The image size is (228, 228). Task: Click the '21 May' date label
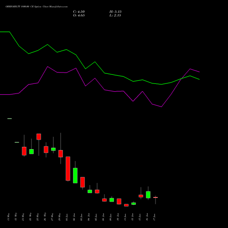[23, 217]
